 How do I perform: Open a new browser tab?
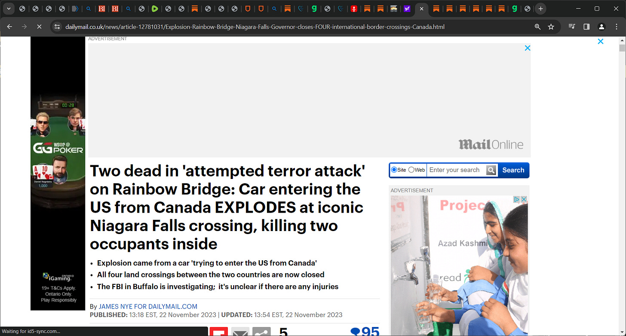[540, 9]
